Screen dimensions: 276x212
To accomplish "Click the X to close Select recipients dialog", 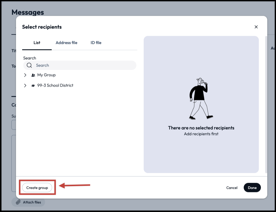I will pyautogui.click(x=256, y=27).
